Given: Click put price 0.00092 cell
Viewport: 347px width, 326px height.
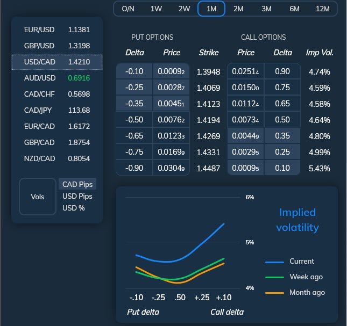Looking at the screenshot, I should 171,71.
